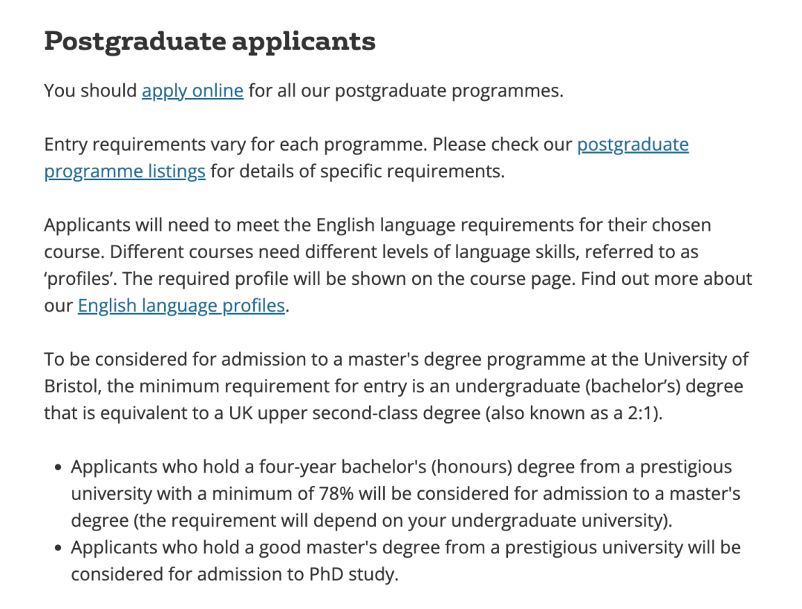Click the "Postgraduate applicants" heading
This screenshot has width=802, height=609.
(x=209, y=41)
